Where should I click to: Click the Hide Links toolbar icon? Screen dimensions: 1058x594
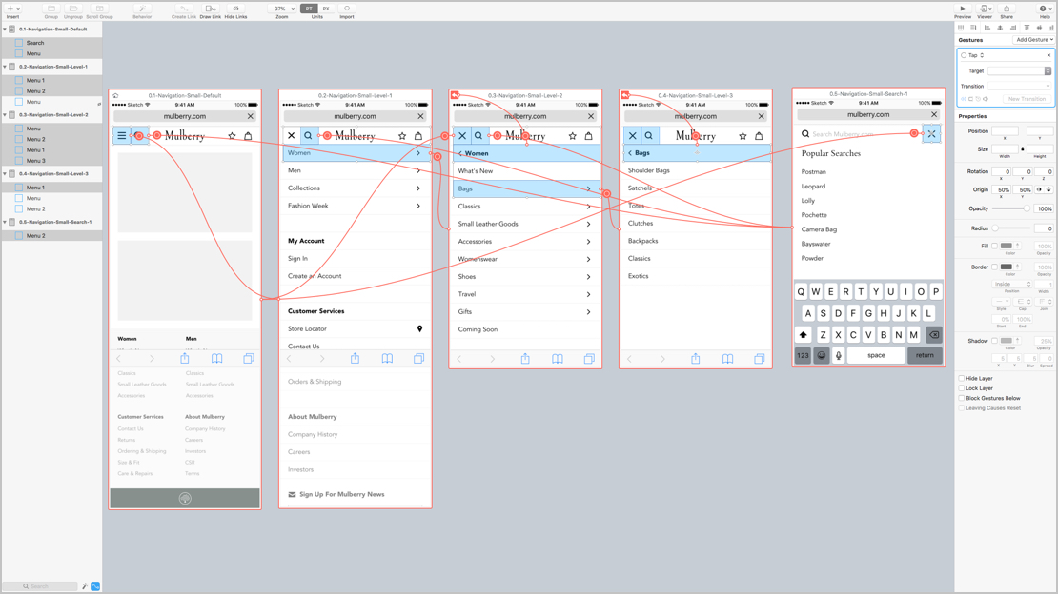[x=235, y=9]
